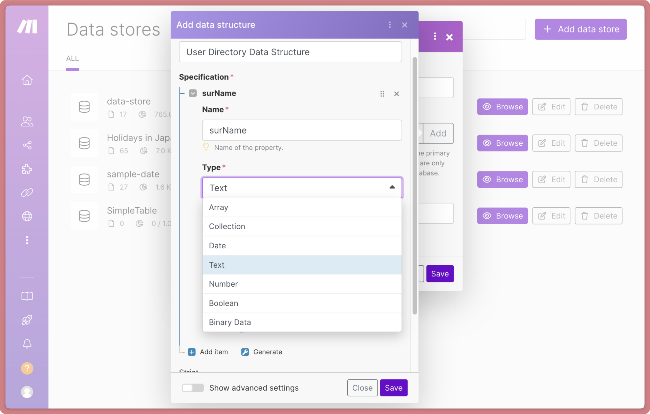The height and width of the screenshot is (414, 650).
Task: Switch to the ALL tab
Action: tap(72, 58)
